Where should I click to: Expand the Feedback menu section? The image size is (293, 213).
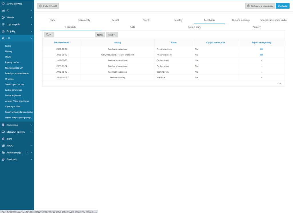tap(31, 160)
